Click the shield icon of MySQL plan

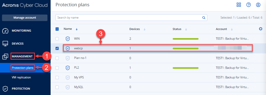coord(68,87)
